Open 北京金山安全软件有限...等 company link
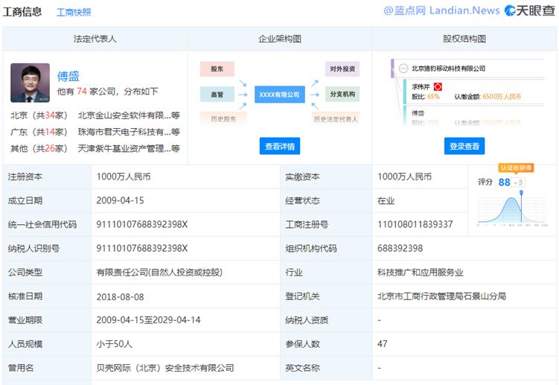Screen dimensions: 559x385 tap(129, 115)
